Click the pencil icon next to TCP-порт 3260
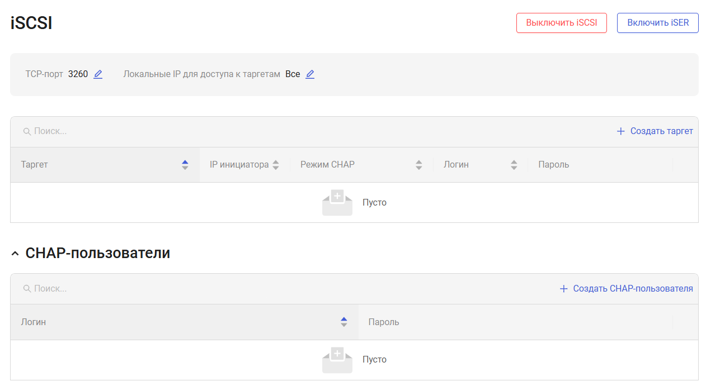 pos(98,74)
